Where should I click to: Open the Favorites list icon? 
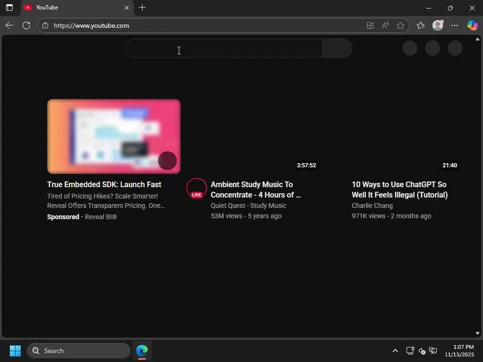pyautogui.click(x=420, y=25)
